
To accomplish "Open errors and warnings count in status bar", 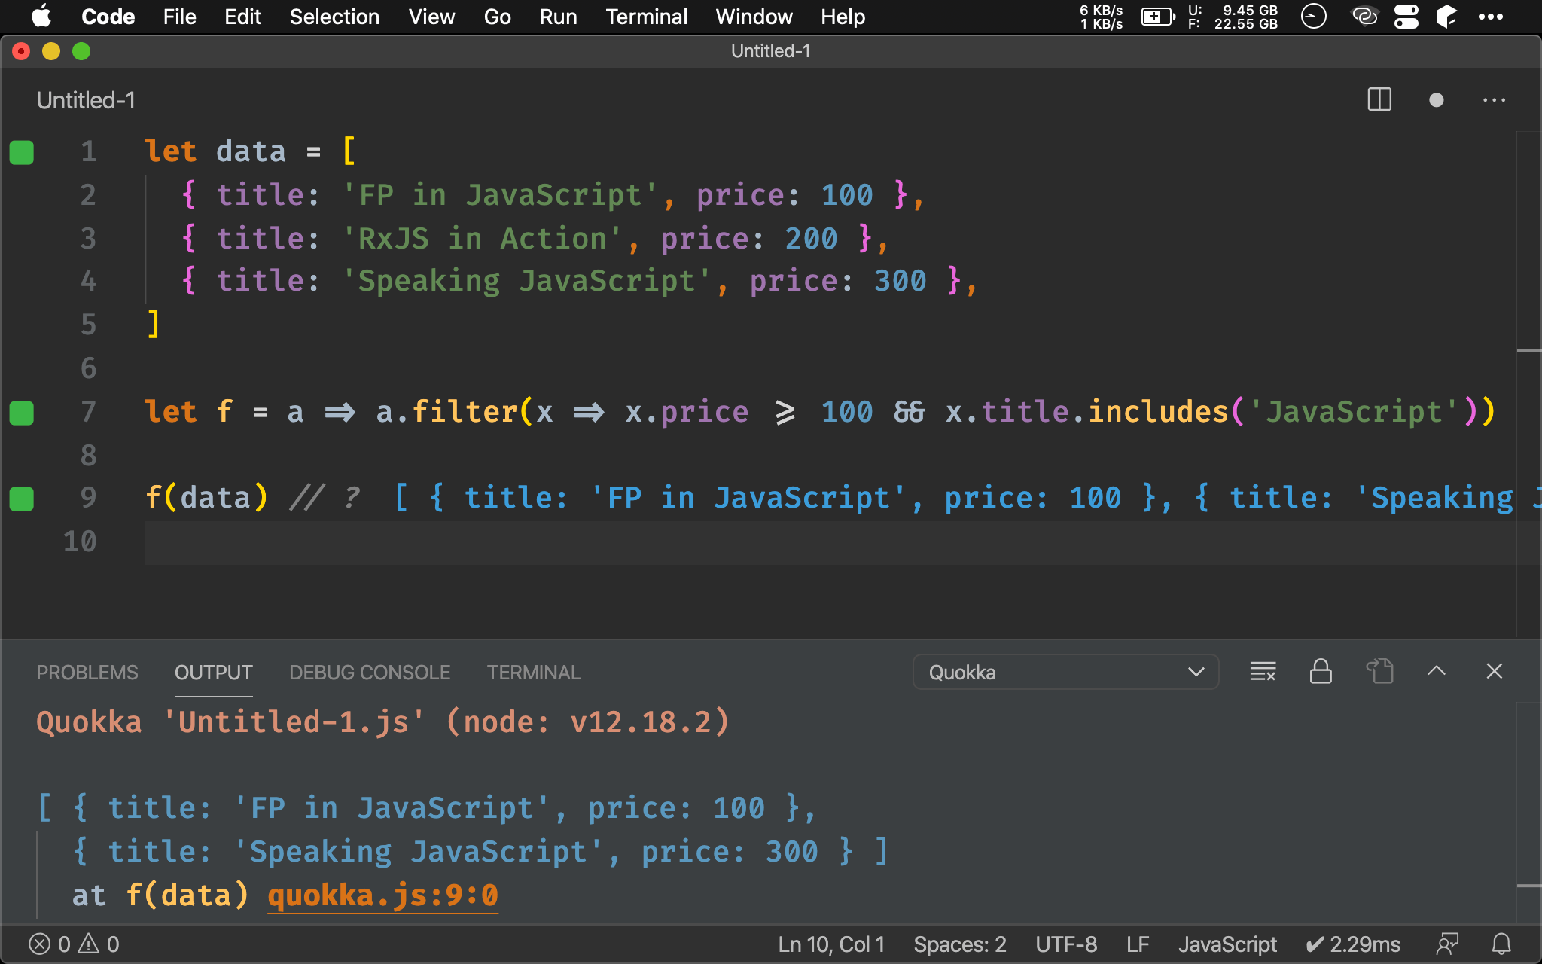I will coord(74,944).
